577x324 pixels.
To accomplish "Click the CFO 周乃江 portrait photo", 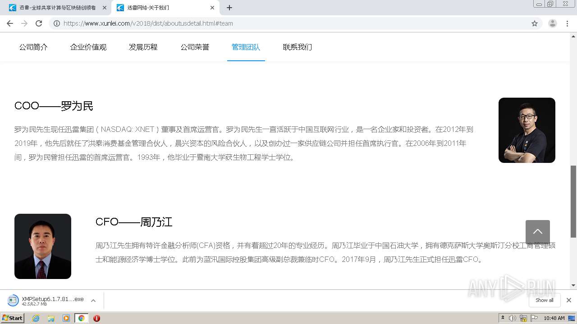I will click(x=43, y=246).
